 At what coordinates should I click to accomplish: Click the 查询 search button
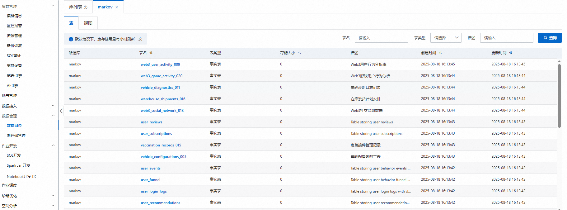pyautogui.click(x=550, y=38)
